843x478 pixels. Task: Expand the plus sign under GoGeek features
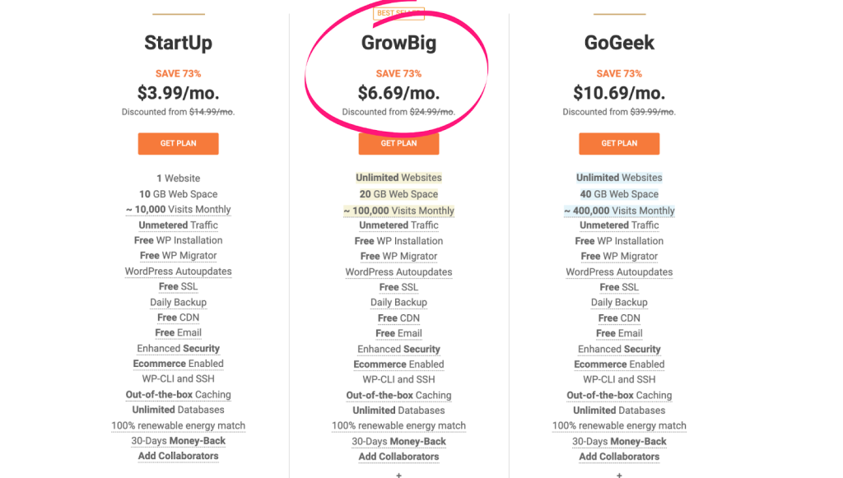tap(619, 475)
